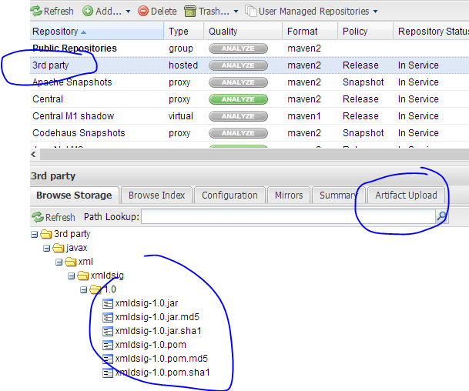Open the Trash dropdown arrow
This screenshot has width=469, height=391.
coord(236,12)
